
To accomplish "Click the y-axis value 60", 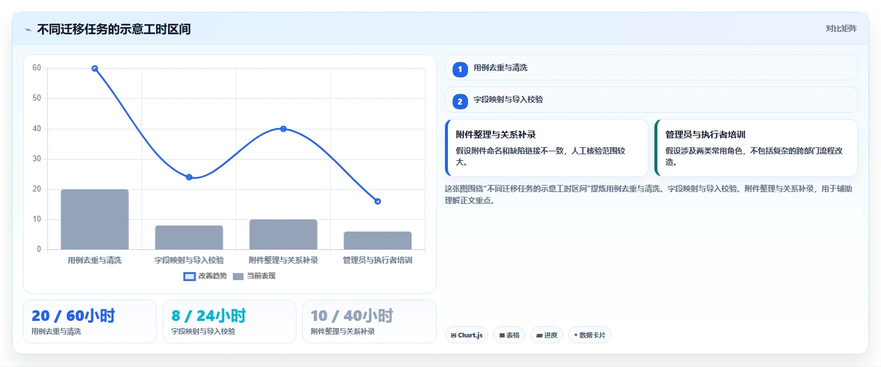I will 37,68.
